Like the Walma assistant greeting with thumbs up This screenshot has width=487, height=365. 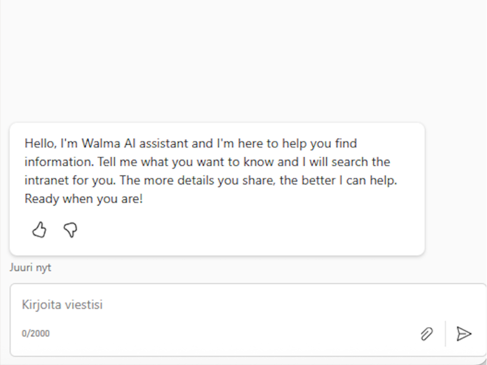[39, 229]
